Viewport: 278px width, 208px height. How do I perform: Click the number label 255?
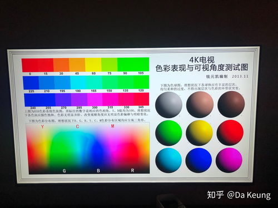coord(48,108)
